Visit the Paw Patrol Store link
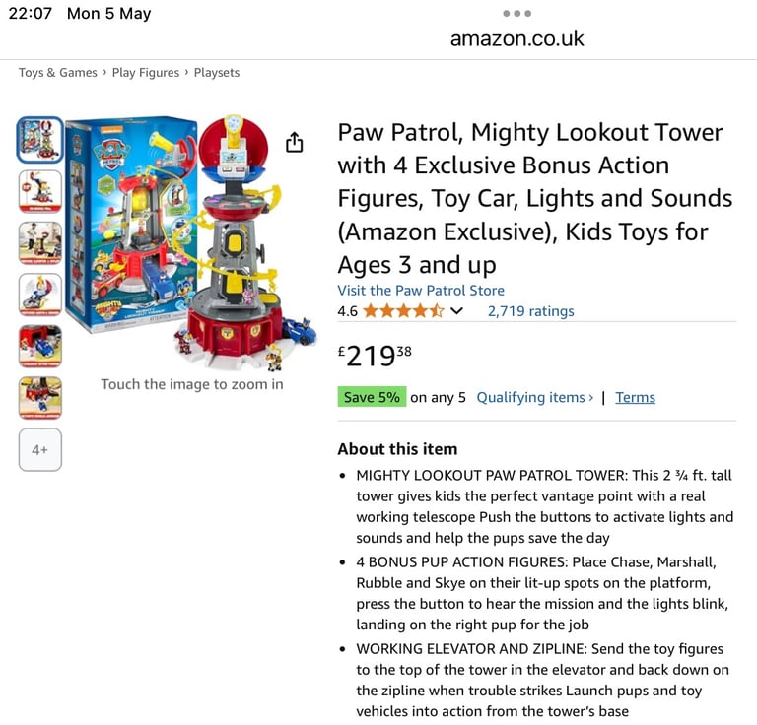 [x=421, y=290]
